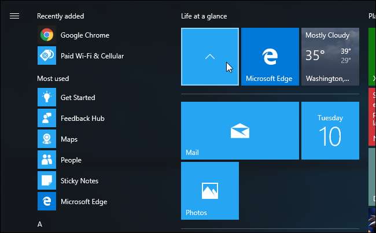Select the Life at a glance group title
This screenshot has height=233, width=376.
(204, 16)
